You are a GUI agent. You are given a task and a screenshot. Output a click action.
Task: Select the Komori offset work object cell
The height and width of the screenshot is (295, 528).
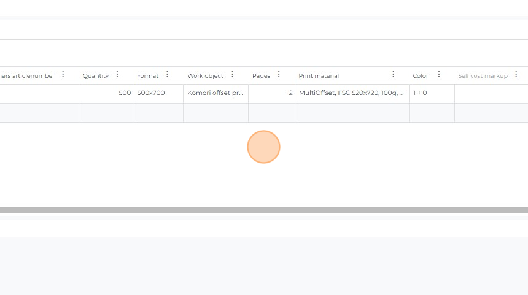pyautogui.click(x=215, y=93)
